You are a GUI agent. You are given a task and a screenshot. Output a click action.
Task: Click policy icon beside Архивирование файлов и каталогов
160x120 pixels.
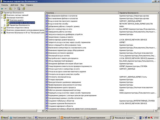pos(47,16)
